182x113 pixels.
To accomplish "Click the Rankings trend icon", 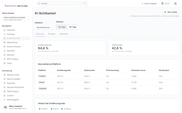I will click(5, 34).
